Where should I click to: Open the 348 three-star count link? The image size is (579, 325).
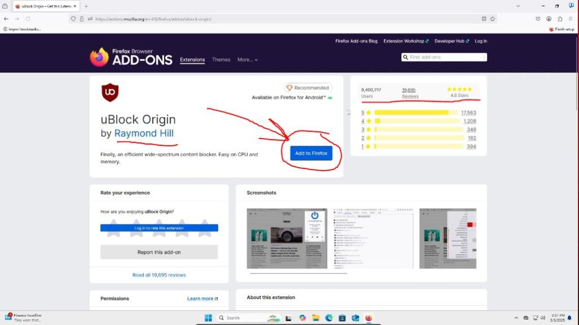[472, 129]
